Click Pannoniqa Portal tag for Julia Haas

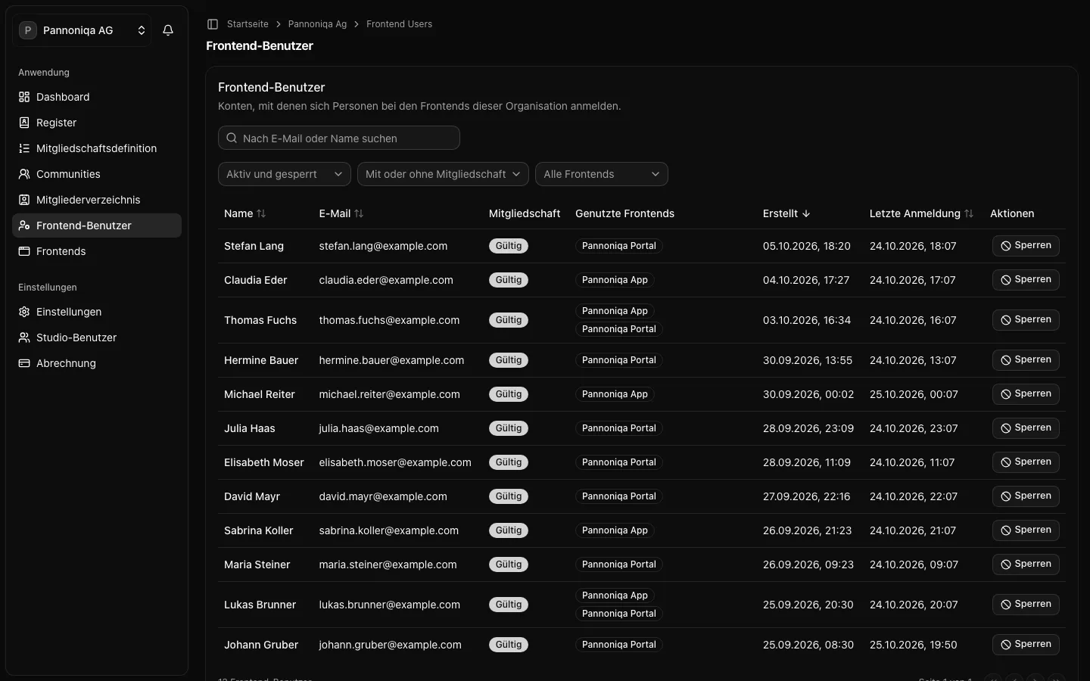click(619, 428)
